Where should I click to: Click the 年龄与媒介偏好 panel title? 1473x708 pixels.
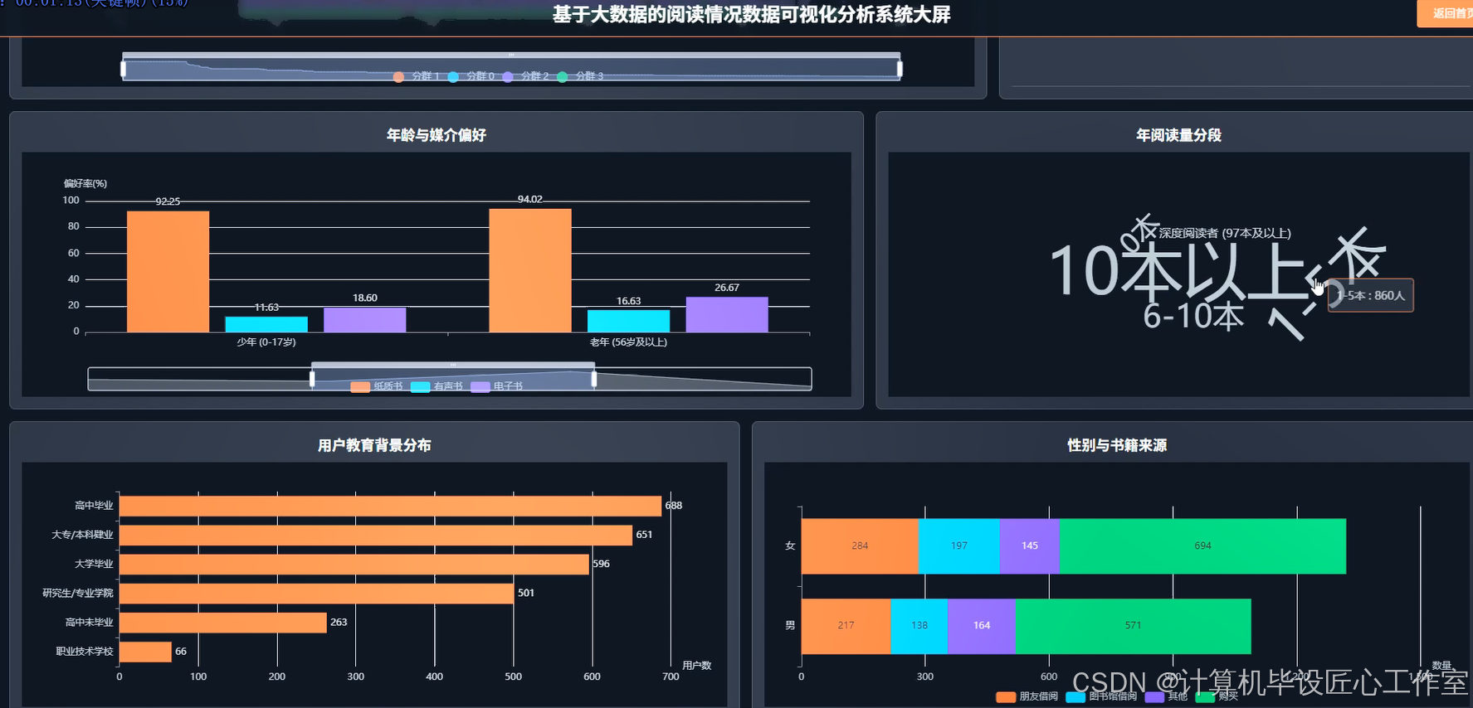pos(437,135)
